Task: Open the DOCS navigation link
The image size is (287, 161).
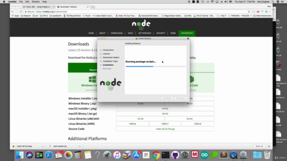Action: click(130, 33)
